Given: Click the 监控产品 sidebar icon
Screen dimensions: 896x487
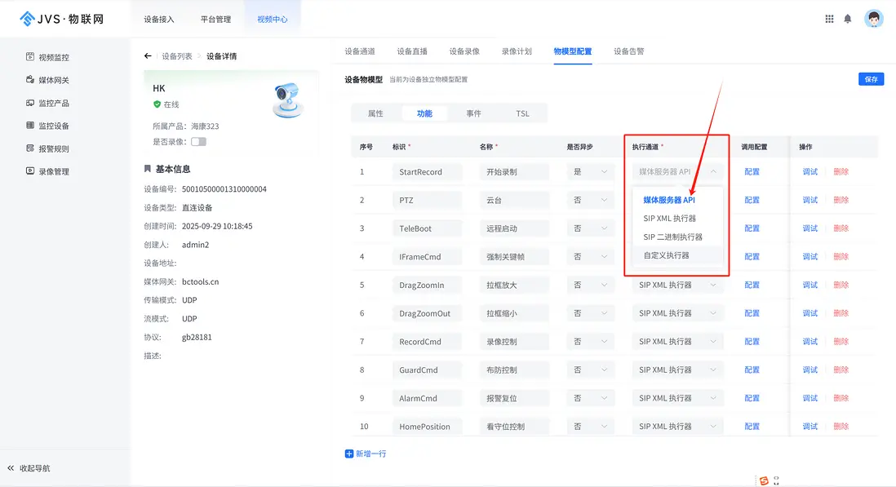Looking at the screenshot, I should (x=30, y=103).
